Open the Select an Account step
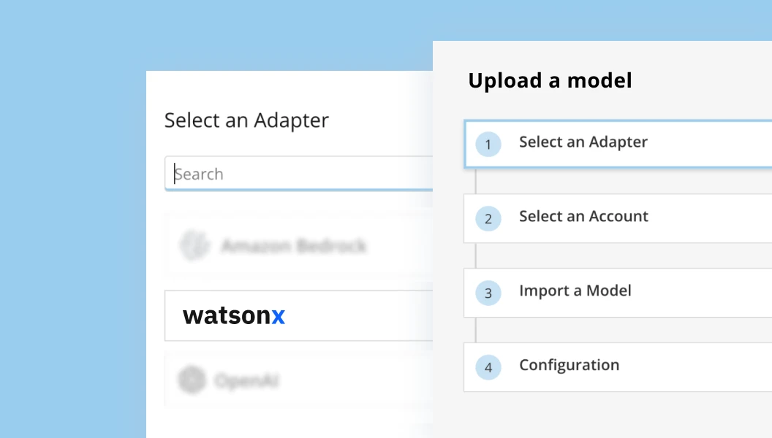This screenshot has width=772, height=438. pos(583,217)
